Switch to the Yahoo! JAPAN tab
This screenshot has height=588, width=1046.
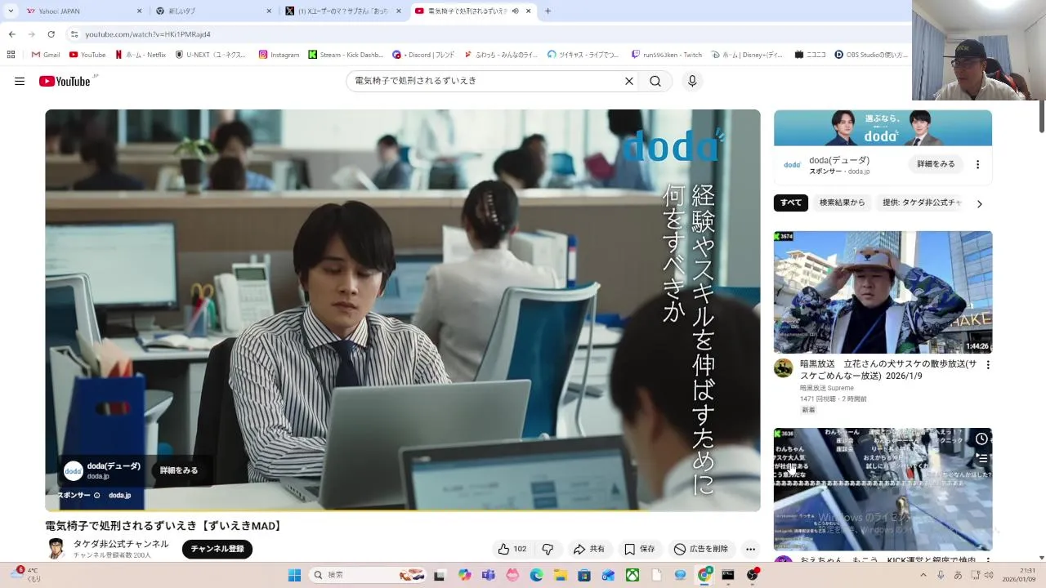(82, 11)
